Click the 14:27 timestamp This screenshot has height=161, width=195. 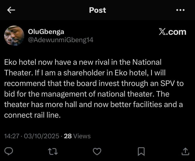coord(12,136)
